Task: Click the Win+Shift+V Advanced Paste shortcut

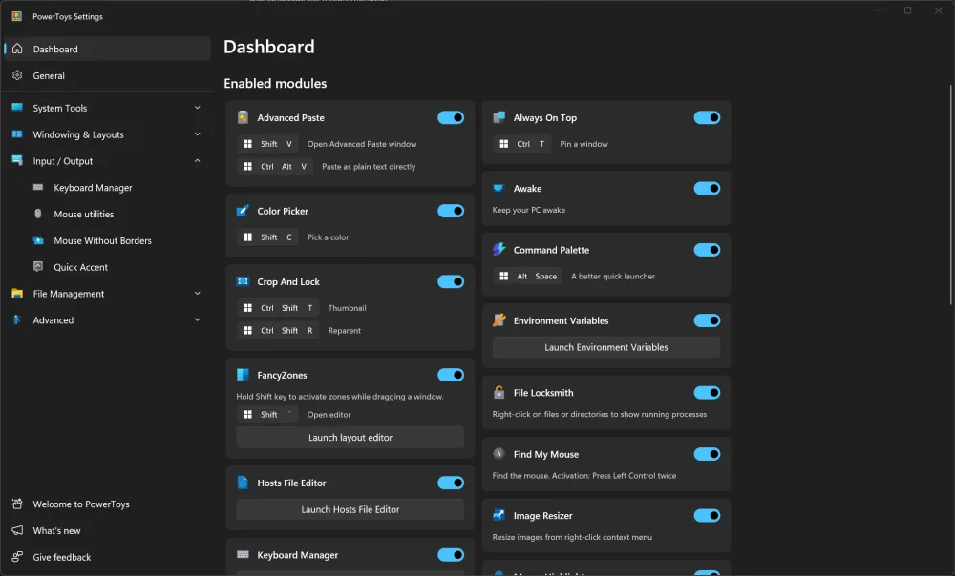Action: (x=268, y=144)
